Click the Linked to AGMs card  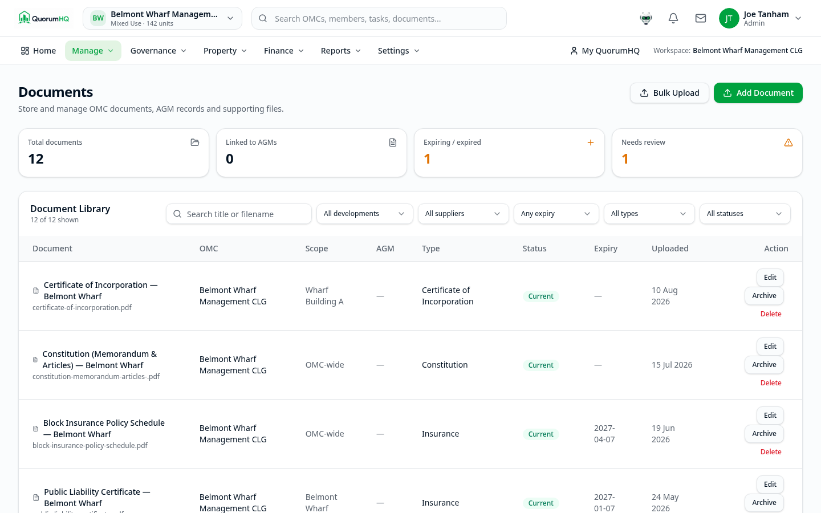point(311,153)
